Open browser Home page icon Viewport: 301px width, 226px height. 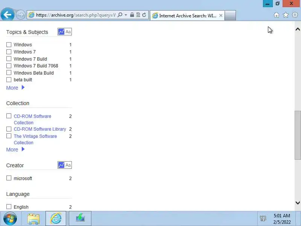277,15
